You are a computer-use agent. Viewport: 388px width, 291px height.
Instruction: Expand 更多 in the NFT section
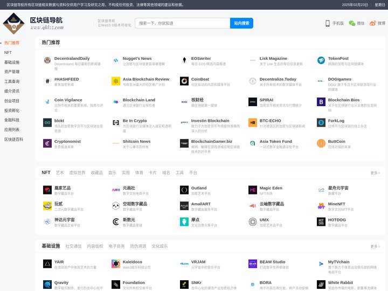(375, 173)
